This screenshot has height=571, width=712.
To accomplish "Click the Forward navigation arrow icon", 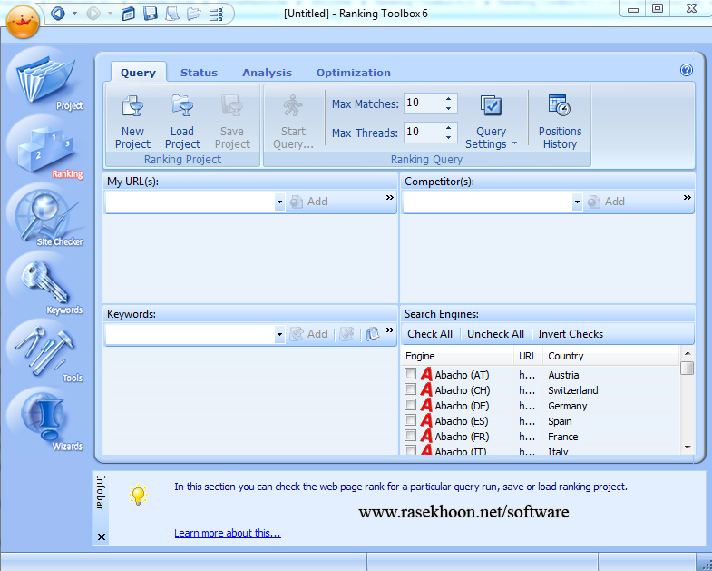I will [x=93, y=14].
